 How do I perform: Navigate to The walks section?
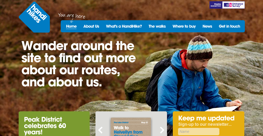pos(157,26)
